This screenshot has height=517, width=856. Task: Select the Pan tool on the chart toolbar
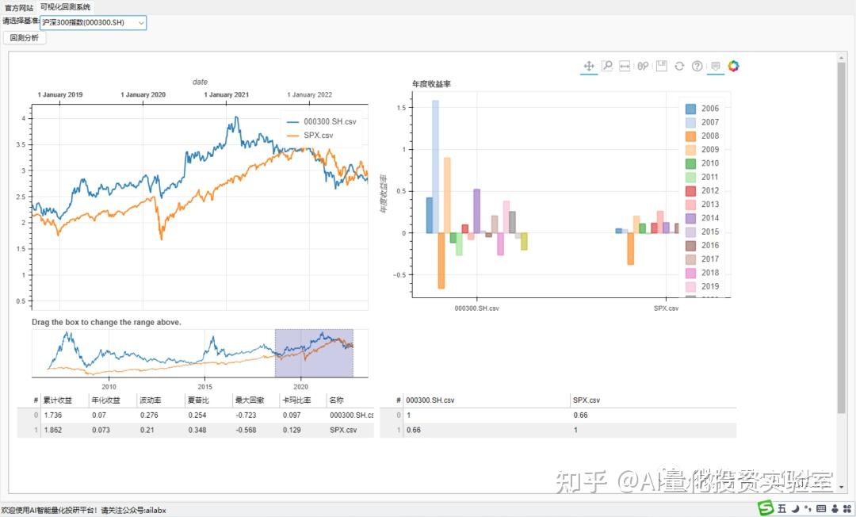589,66
